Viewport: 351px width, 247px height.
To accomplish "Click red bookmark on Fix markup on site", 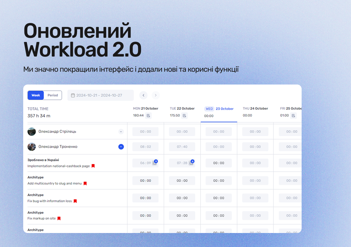I will click(59, 218).
